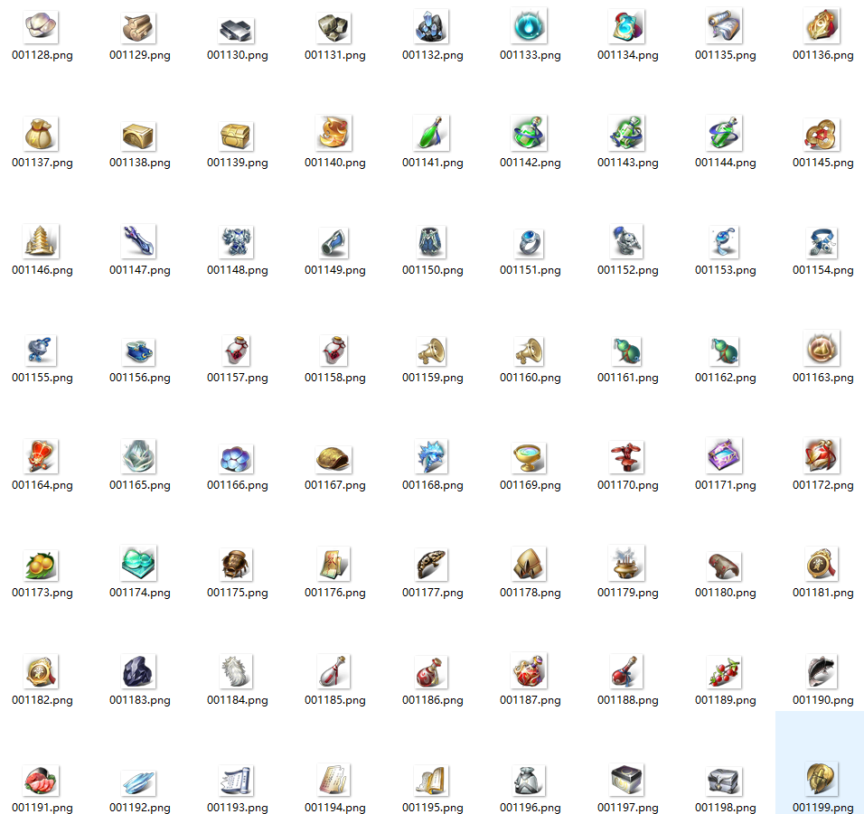The width and height of the screenshot is (864, 814).
Task: Select the 001141.png green bottle icon
Action: pyautogui.click(x=432, y=136)
